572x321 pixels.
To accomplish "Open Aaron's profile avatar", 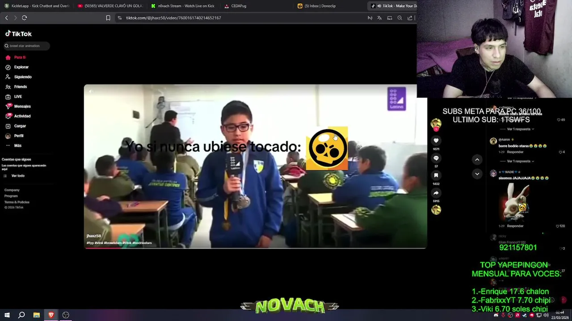I will point(493,141).
